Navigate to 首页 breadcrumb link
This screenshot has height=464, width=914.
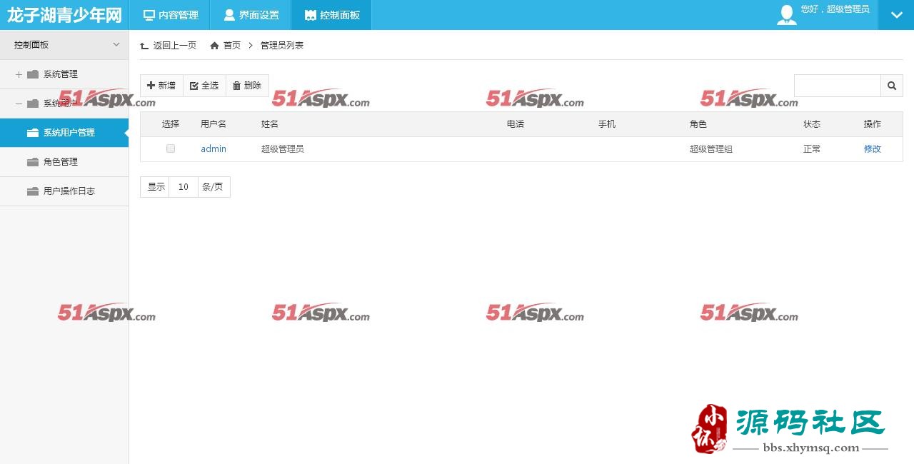tap(232, 45)
